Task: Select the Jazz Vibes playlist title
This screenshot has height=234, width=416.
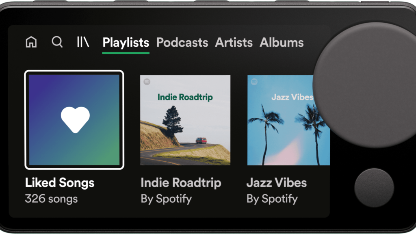Action: pyautogui.click(x=276, y=183)
